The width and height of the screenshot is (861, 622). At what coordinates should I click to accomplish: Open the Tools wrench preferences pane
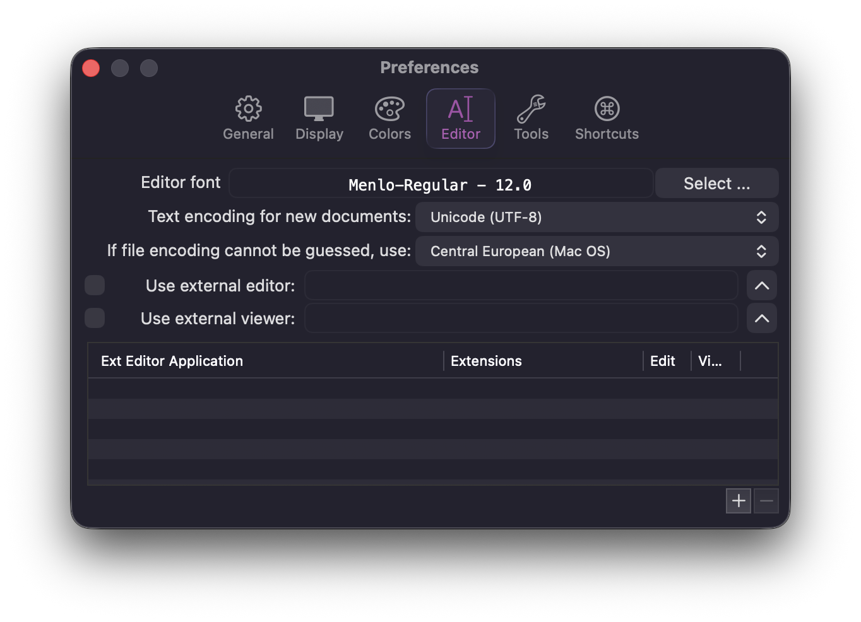click(x=531, y=118)
